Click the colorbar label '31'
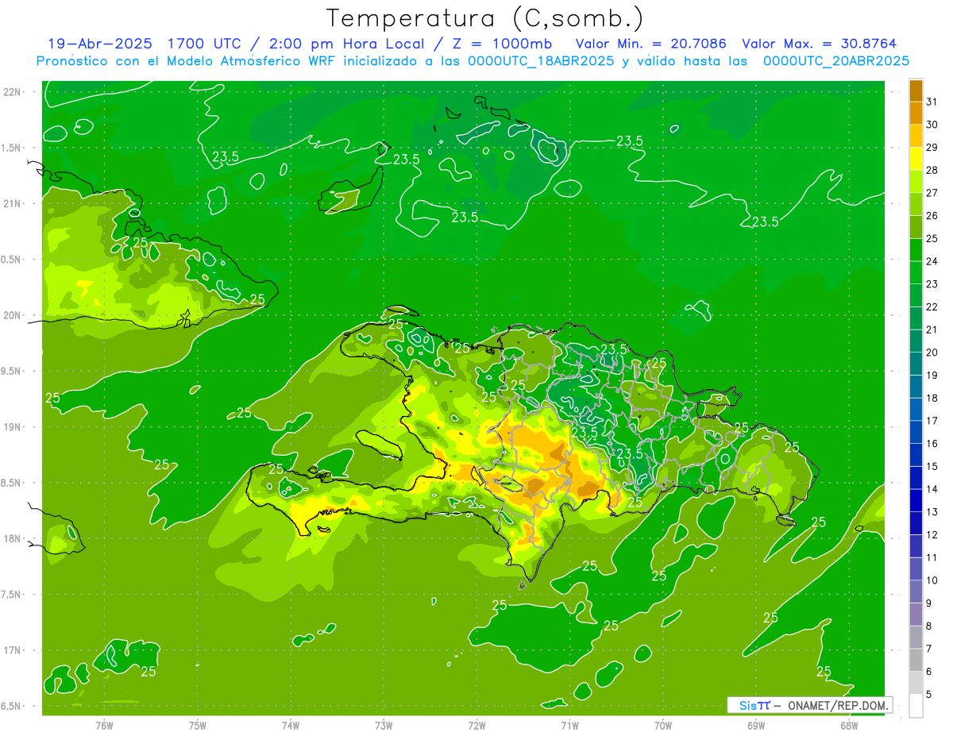The width and height of the screenshot is (953, 736). pos(932,102)
